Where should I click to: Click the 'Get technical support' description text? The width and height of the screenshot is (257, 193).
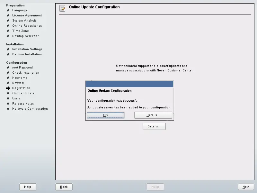pyautogui.click(x=155, y=68)
